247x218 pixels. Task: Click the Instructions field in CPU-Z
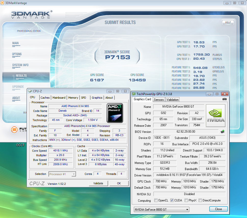pos(87,140)
